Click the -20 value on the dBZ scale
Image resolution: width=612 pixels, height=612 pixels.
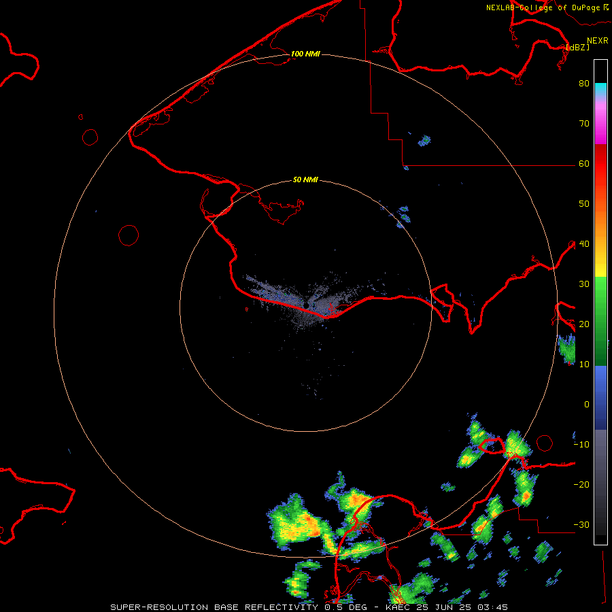(x=581, y=485)
